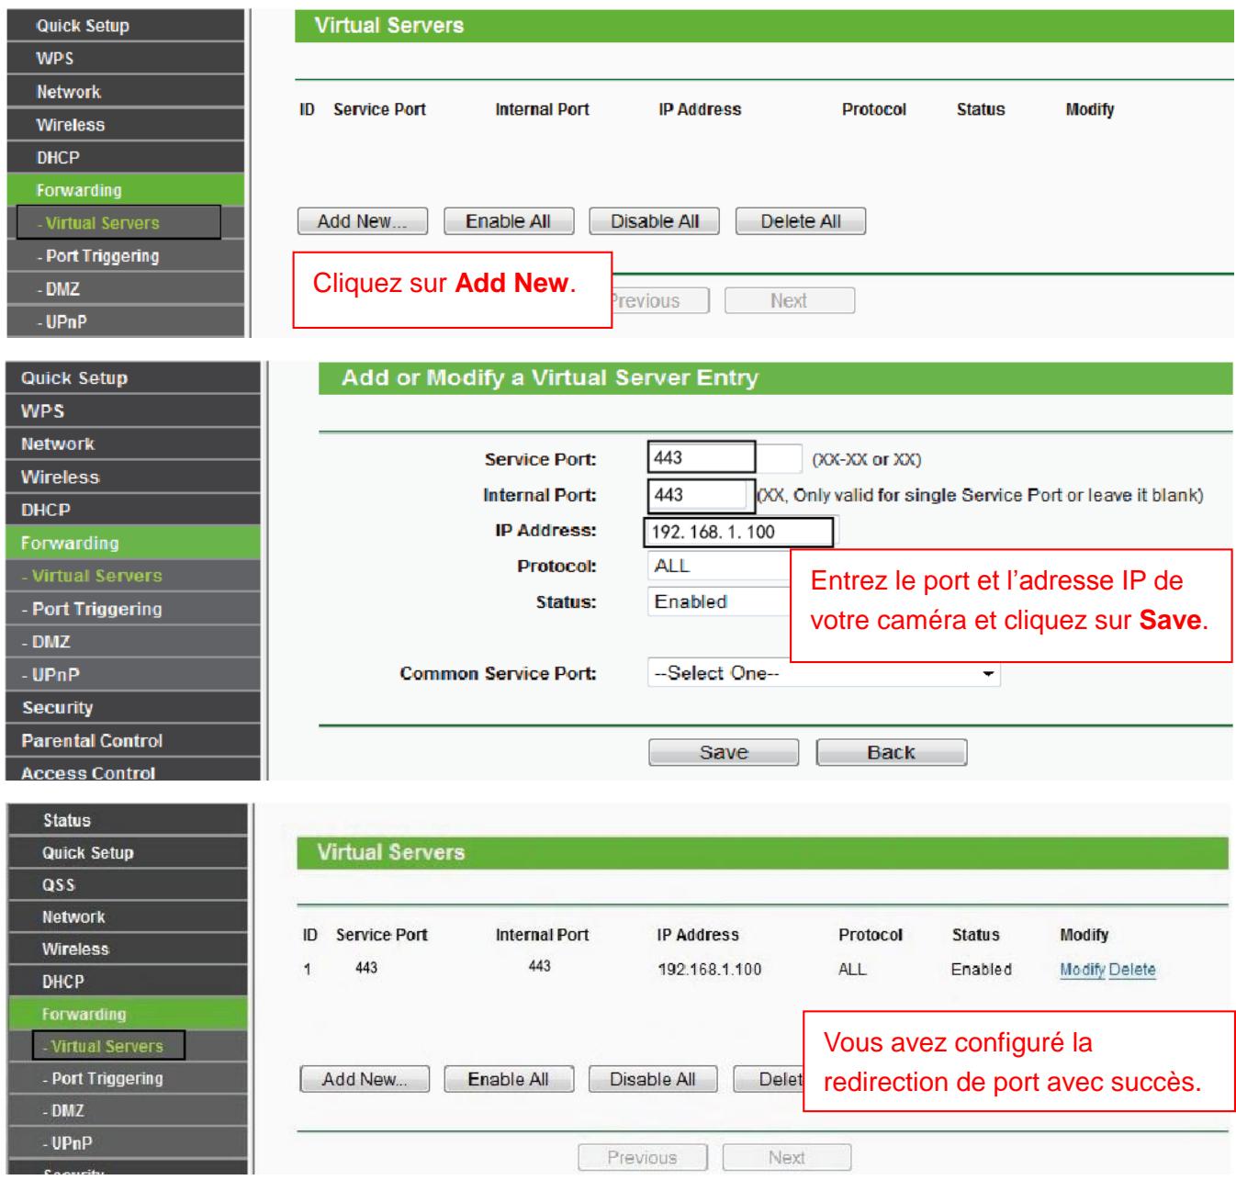Open the Common Service Port dropdown
This screenshot has height=1180, width=1236.
pos(824,674)
